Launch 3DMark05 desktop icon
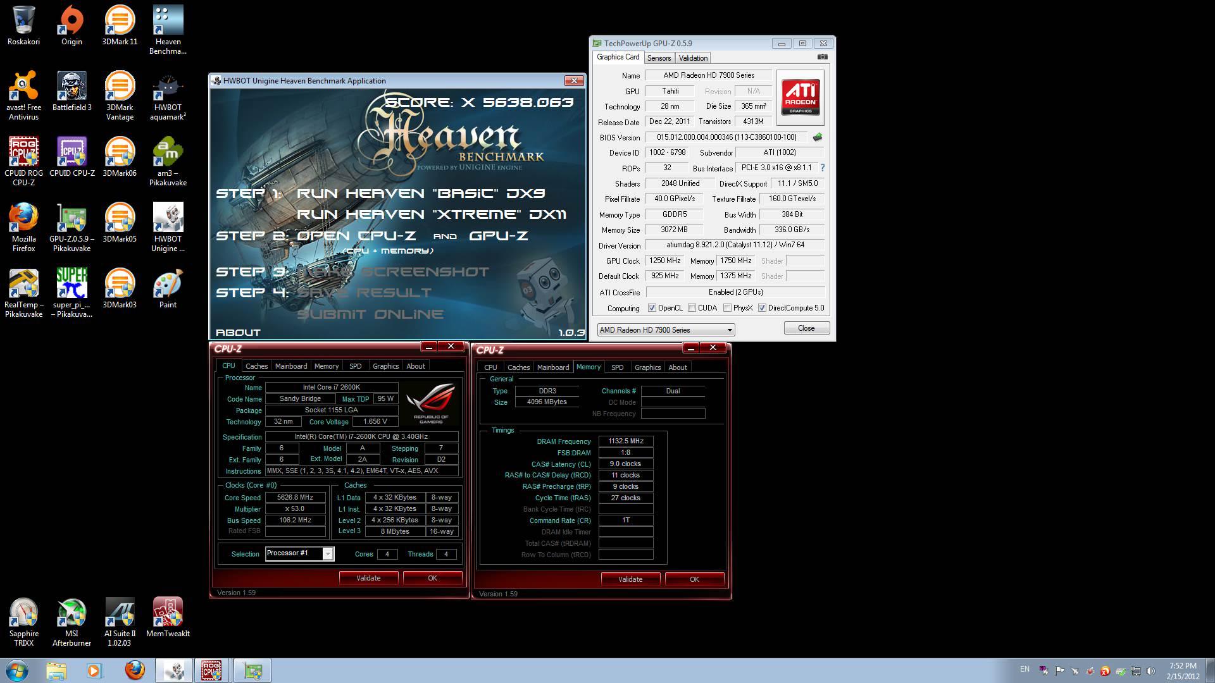 pos(120,223)
